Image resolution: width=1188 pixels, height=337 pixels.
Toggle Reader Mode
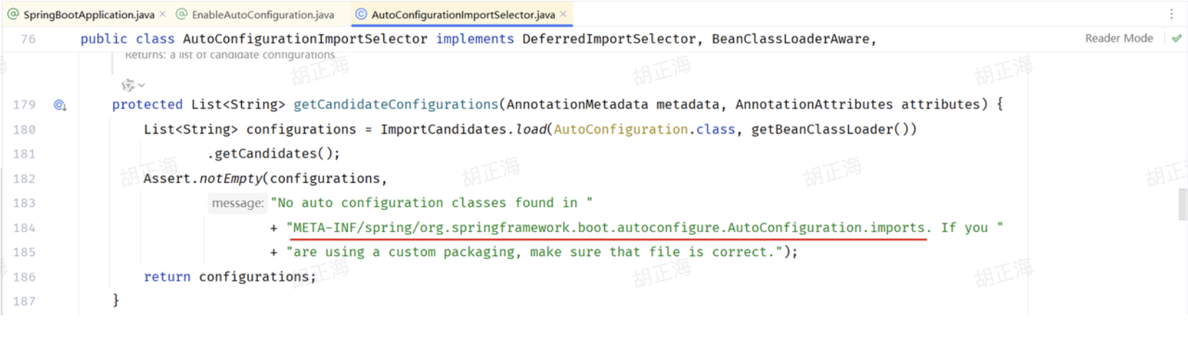tap(1118, 38)
